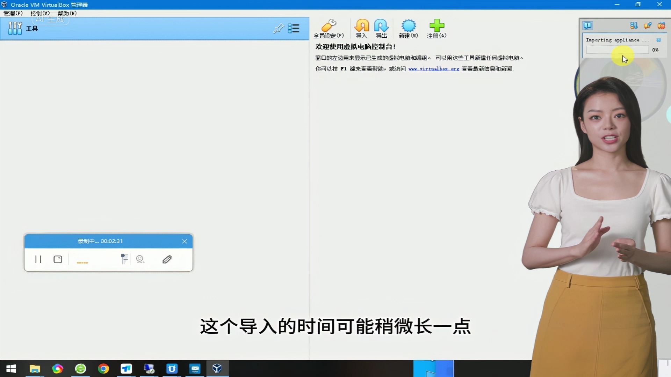Click the recorder flag marker icon
Image resolution: width=671 pixels, height=377 pixels.
point(124,259)
